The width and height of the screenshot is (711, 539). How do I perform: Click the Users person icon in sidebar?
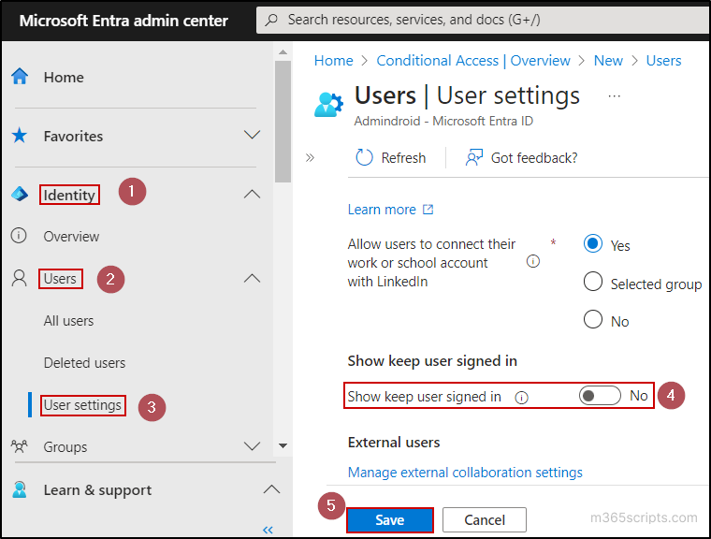(x=19, y=279)
